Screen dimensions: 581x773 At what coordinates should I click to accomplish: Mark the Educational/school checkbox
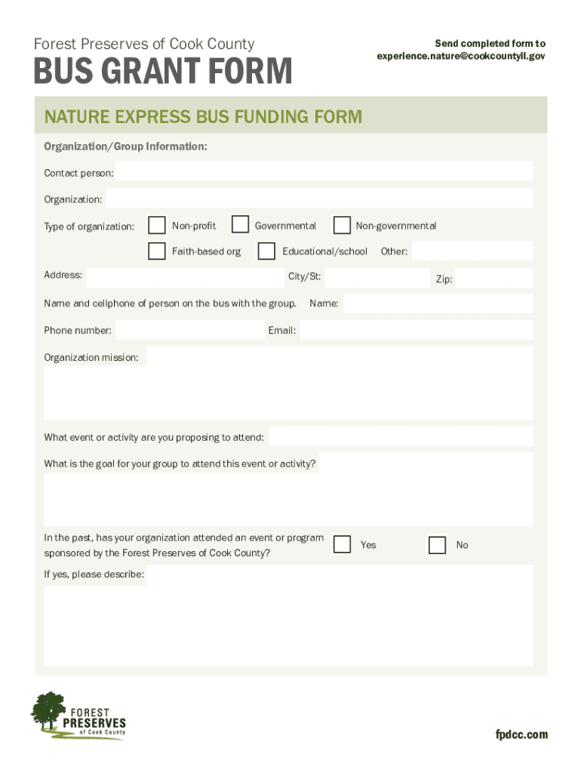pyautogui.click(x=266, y=251)
